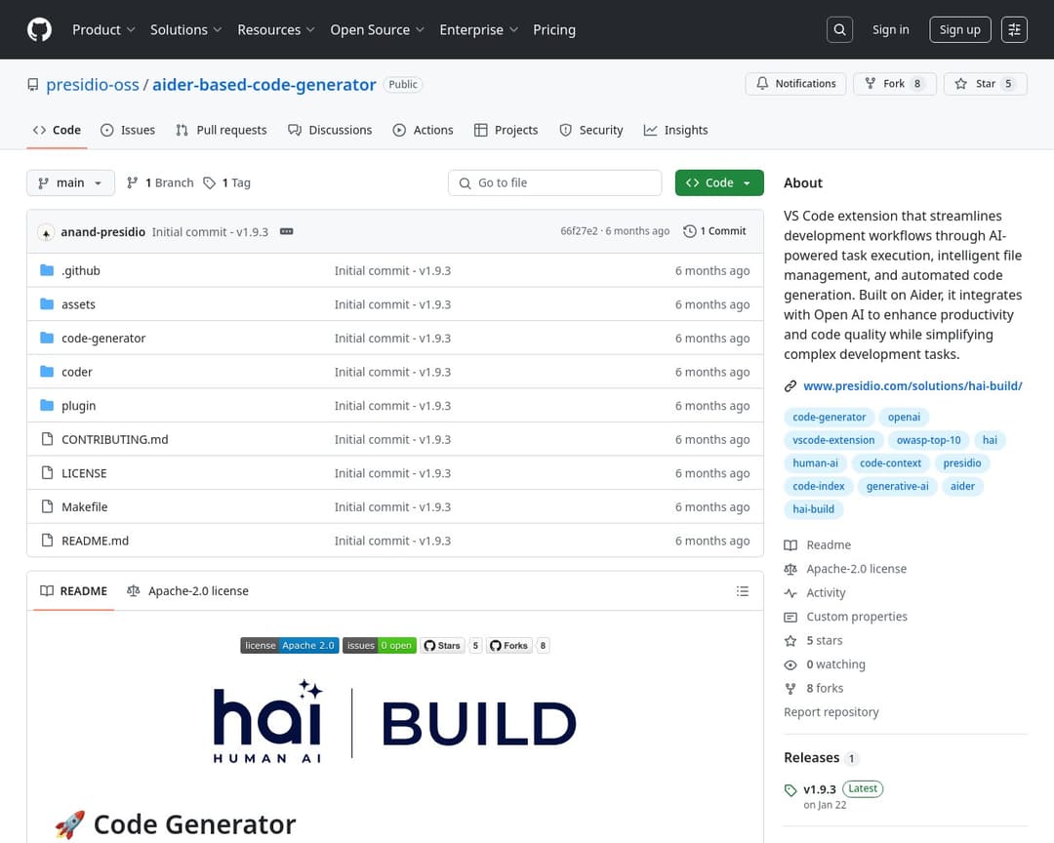Open the search magnifier icon
Screen dimensions: 1054x843
click(839, 29)
